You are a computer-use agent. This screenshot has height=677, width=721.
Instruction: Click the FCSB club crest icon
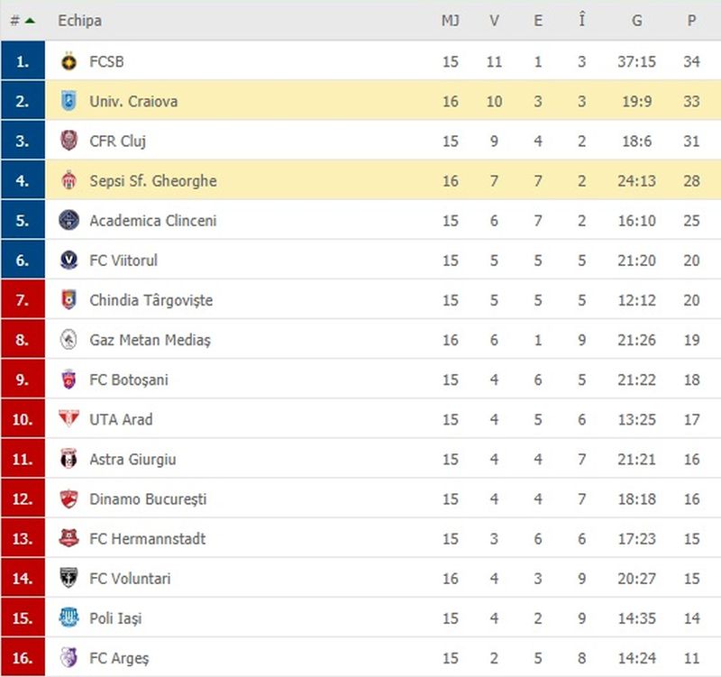69,62
